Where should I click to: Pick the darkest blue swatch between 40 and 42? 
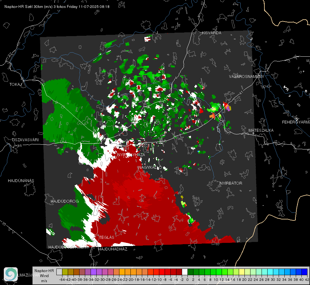[305, 272]
